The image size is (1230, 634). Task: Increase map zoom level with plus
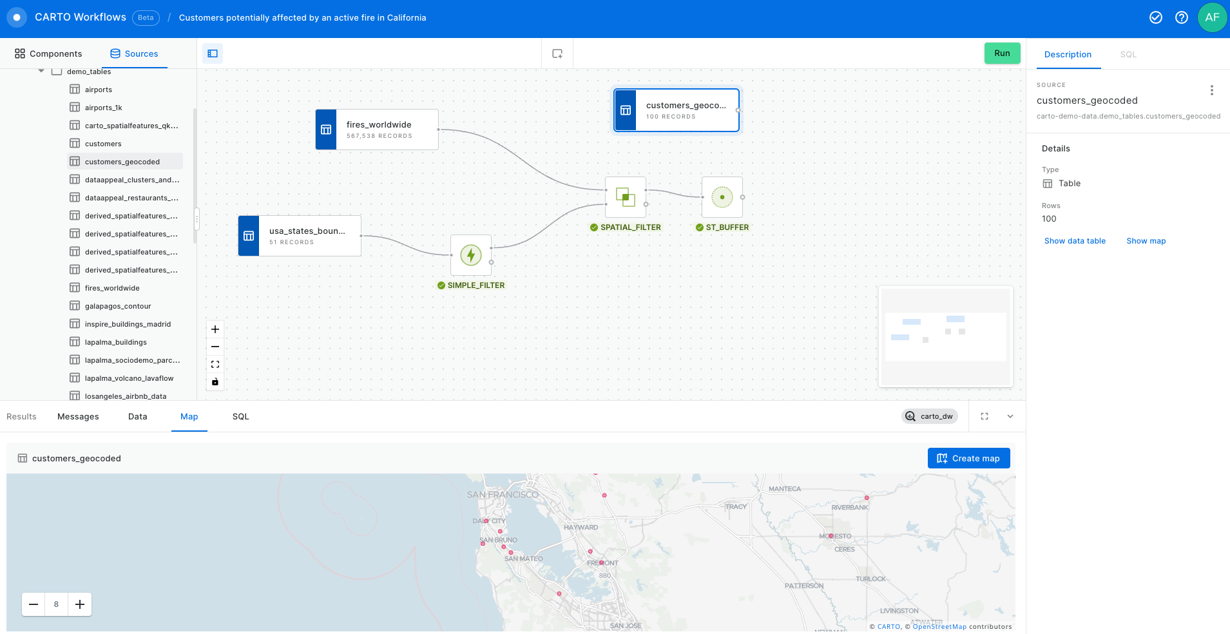[80, 604]
